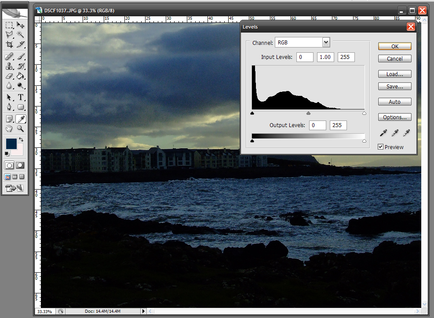Image resolution: width=434 pixels, height=318 pixels.
Task: Click the Auto button in Levels
Action: (394, 102)
